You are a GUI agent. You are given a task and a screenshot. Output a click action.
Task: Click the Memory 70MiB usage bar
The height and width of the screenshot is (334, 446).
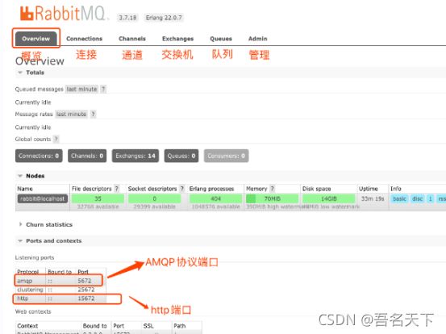(273, 198)
